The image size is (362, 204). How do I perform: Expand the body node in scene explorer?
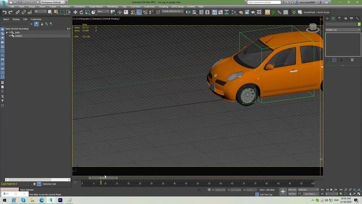(x=7, y=33)
